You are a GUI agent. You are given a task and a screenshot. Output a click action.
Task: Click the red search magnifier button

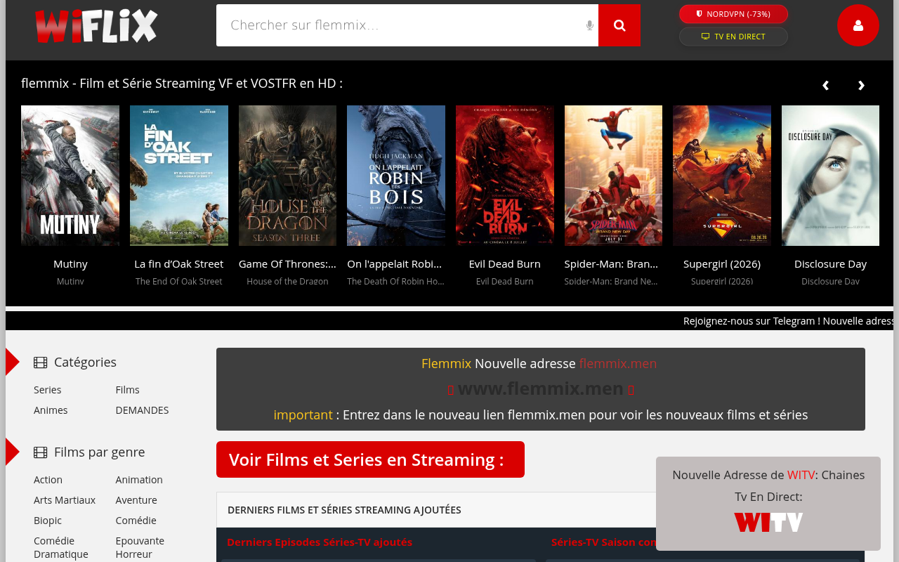click(619, 25)
